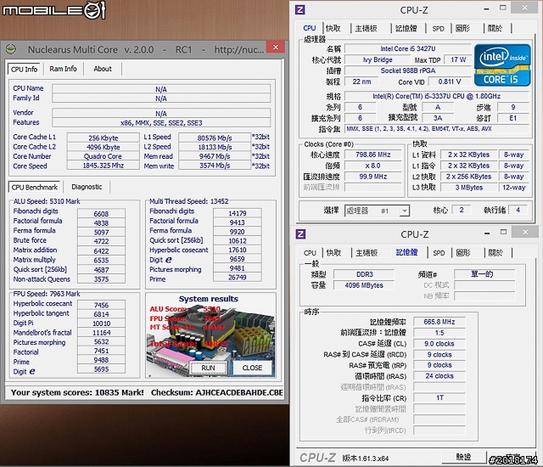The image size is (543, 467).
Task: Click the Fibonachi digits 6608 ALU score
Action: click(x=101, y=214)
